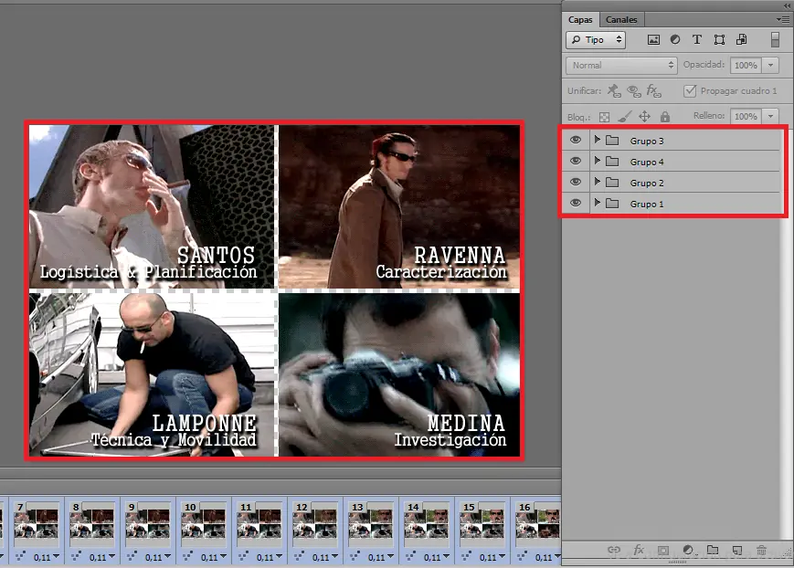Click the create new group folder icon
The height and width of the screenshot is (568, 794).
[713, 551]
